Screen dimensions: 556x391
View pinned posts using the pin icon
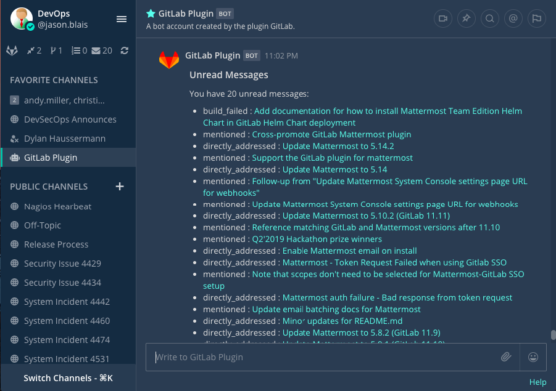(466, 18)
